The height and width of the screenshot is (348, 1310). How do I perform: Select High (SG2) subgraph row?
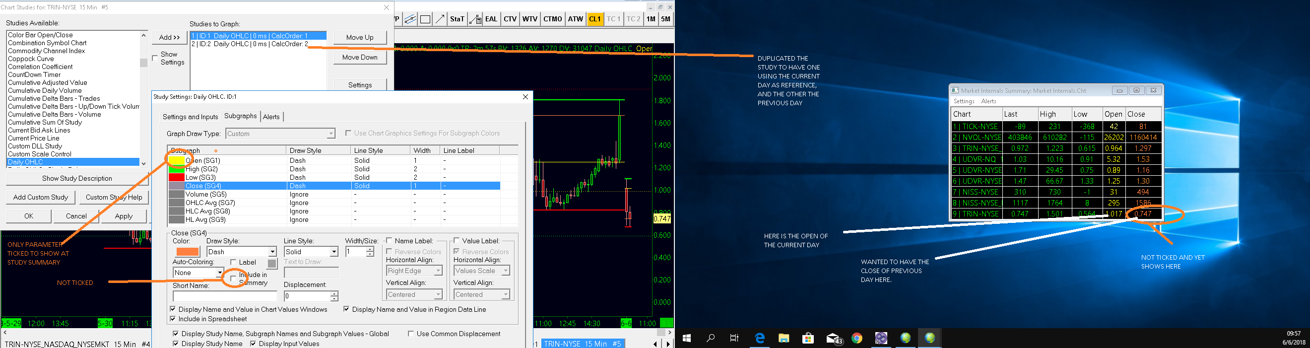[333, 169]
